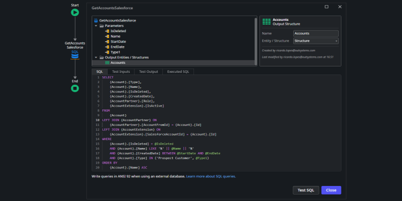The image size is (402, 201).
Task: Click ORDER BY on line 19
Action: coord(110,163)
